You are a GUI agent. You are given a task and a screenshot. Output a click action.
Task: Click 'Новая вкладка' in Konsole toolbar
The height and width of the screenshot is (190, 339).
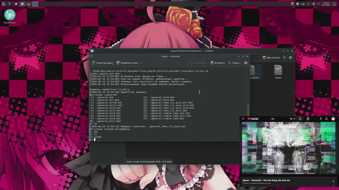click(102, 63)
